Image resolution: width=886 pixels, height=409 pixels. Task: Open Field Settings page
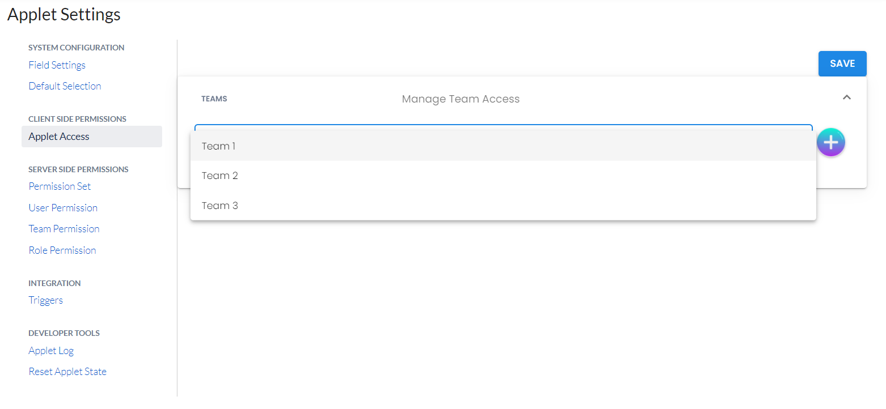[x=57, y=65]
